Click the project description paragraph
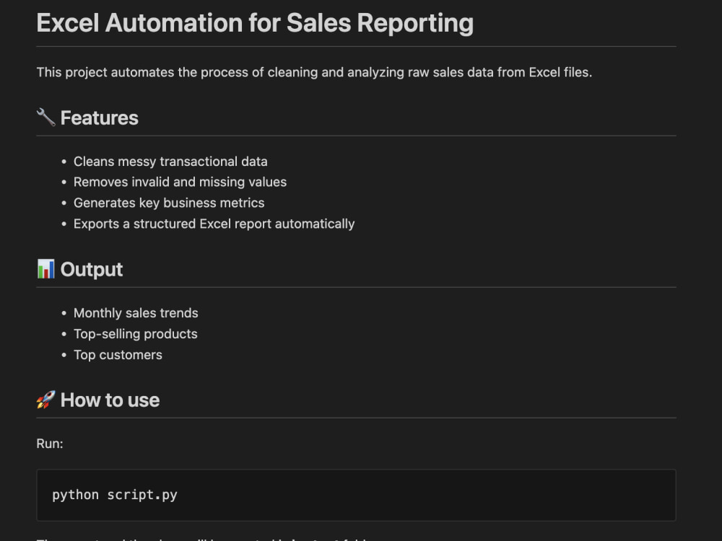The image size is (722, 541). coord(314,72)
